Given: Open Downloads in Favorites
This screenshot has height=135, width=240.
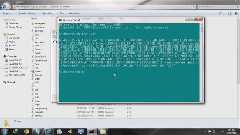Looking at the screenshot, I should [14, 23].
